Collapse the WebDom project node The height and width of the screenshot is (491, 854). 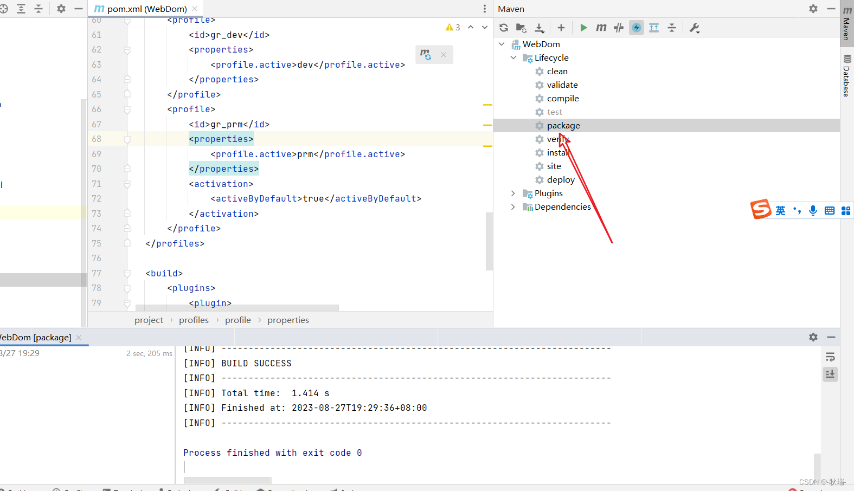click(x=502, y=44)
